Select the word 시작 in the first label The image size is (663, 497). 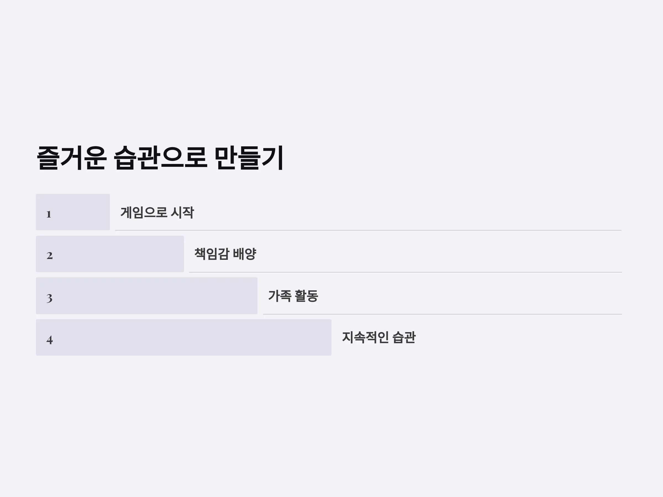(182, 212)
